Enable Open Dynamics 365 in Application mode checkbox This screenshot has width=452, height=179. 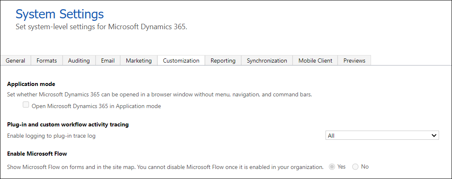coord(26,105)
